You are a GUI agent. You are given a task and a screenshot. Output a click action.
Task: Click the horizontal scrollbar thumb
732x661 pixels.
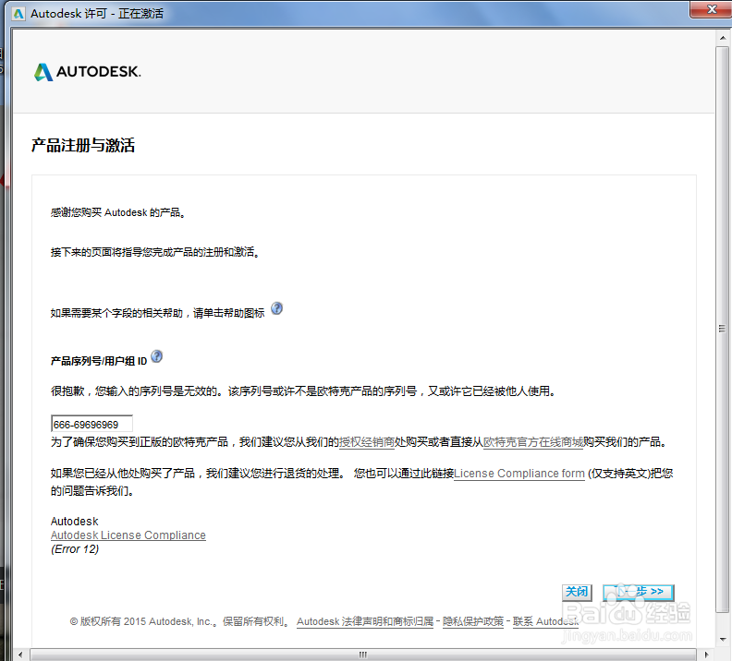coord(362,655)
